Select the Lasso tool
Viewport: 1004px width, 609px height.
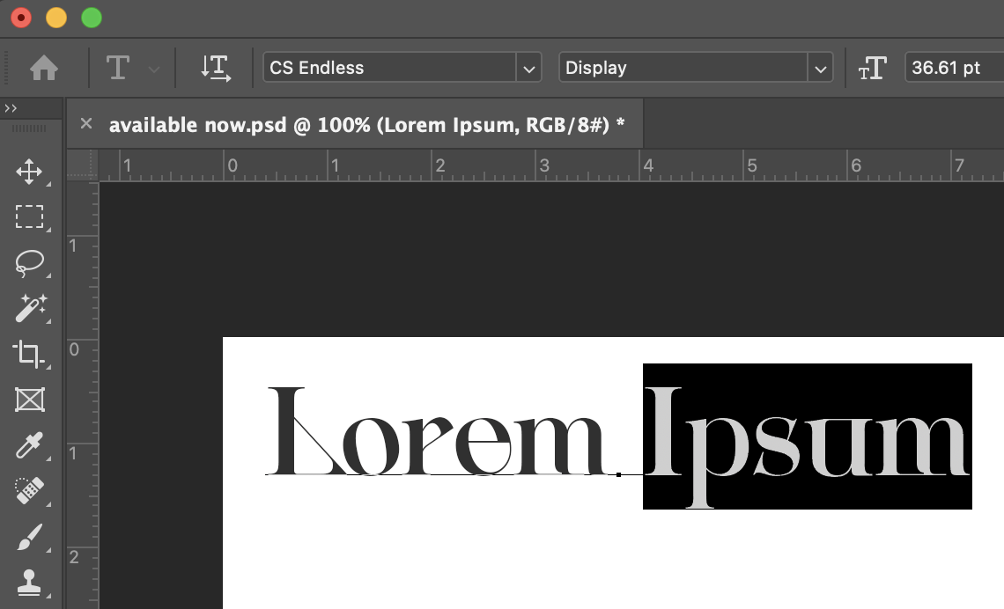[x=29, y=262]
